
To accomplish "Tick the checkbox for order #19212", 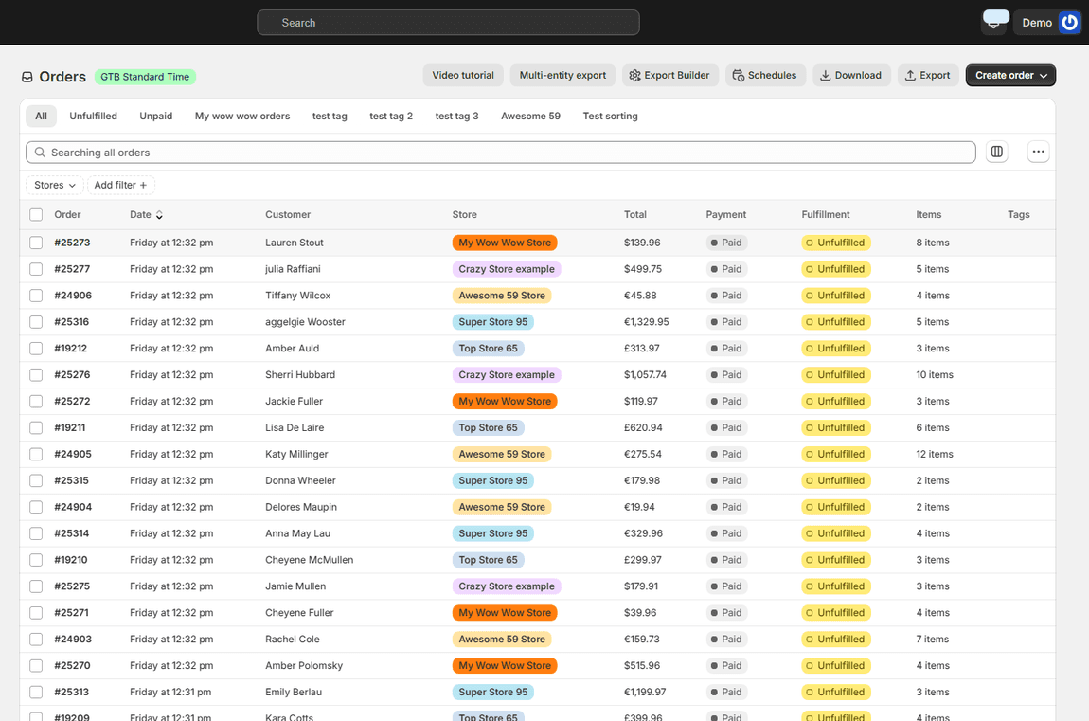I will pos(36,348).
